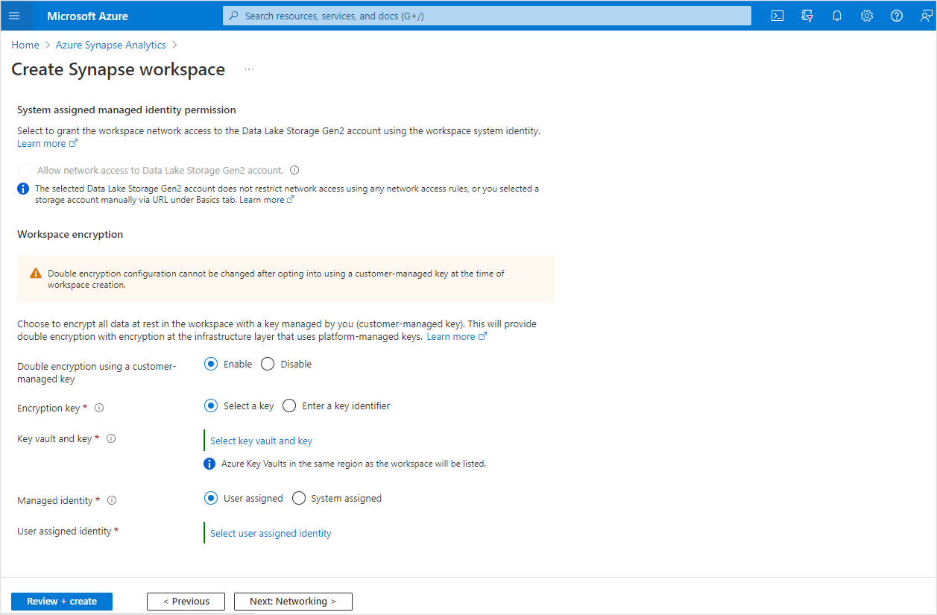Click Select user assigned identity link

click(271, 534)
